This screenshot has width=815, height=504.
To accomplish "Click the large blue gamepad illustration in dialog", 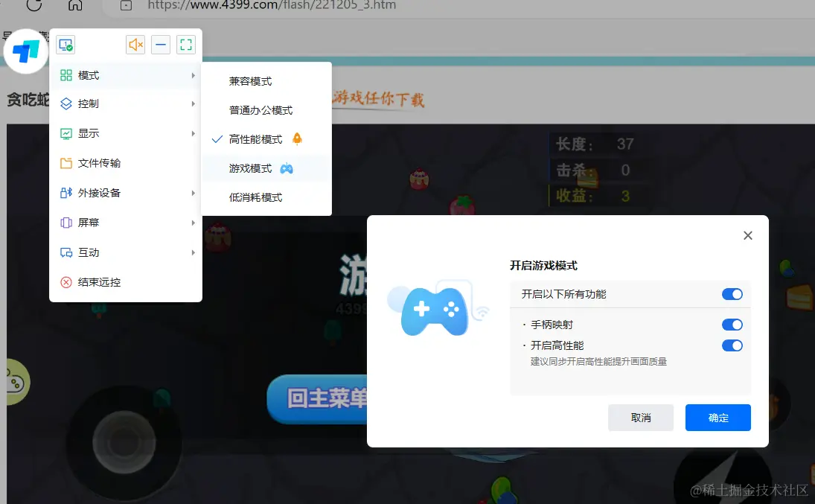I will 435,310.
